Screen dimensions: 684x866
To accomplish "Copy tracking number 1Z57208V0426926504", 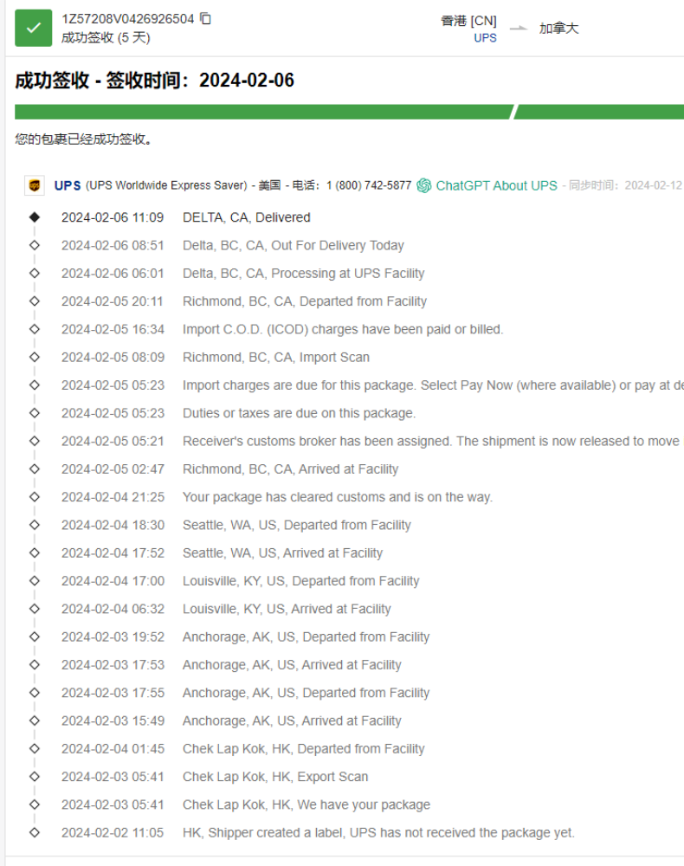I will [205, 19].
